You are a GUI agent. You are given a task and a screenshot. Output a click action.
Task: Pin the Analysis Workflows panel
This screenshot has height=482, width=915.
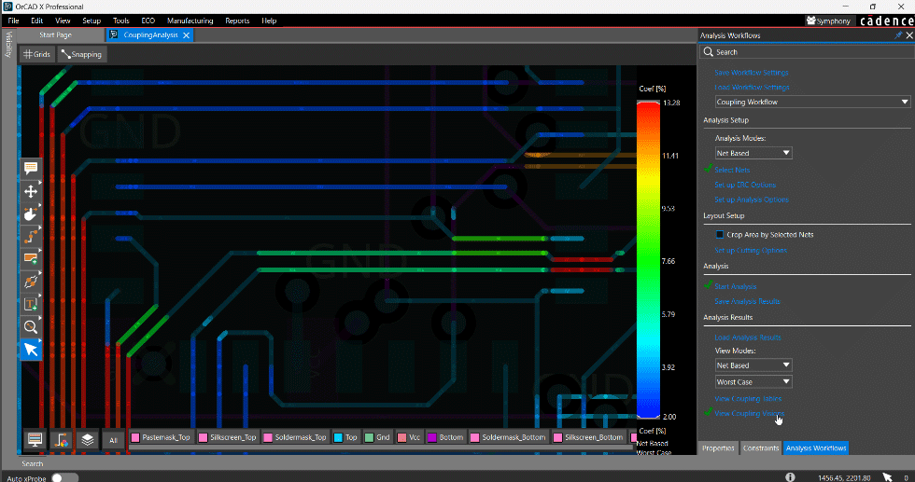898,35
